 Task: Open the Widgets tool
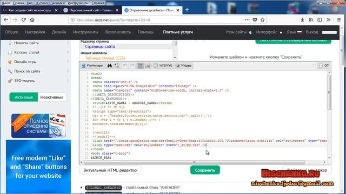click(x=184, y=66)
